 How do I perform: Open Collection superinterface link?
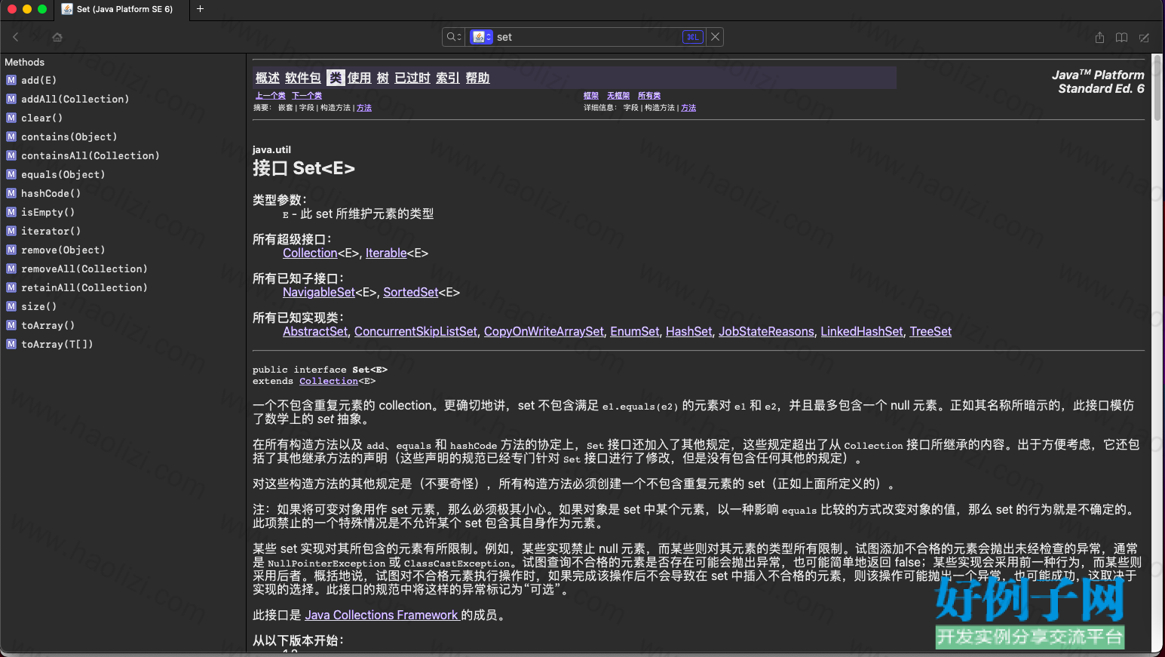310,253
